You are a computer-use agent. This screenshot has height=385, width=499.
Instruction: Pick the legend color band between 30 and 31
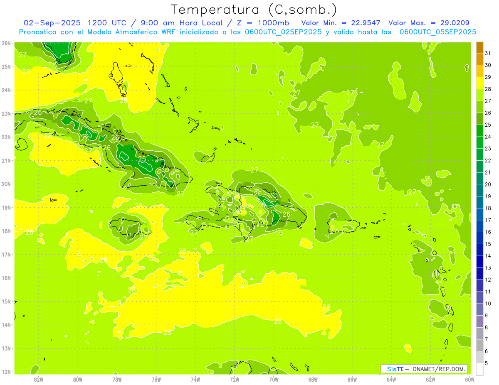[x=479, y=59]
